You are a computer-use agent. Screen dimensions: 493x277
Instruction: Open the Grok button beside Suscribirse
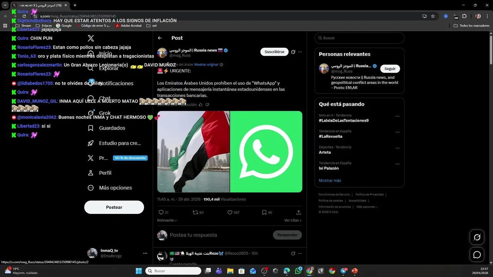293,52
